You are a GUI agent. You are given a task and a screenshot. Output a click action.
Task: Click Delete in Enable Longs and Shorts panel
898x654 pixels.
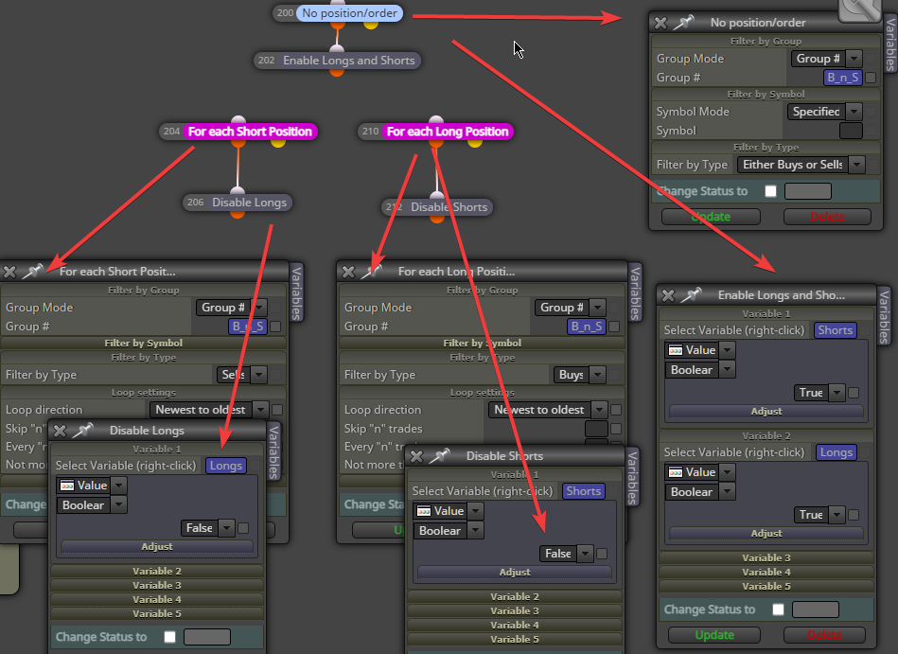(x=824, y=634)
